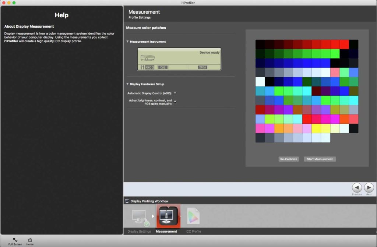Click the i1Profiler window title

[188, 3]
